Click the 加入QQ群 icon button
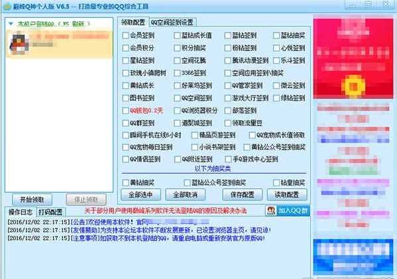 [x=288, y=211]
